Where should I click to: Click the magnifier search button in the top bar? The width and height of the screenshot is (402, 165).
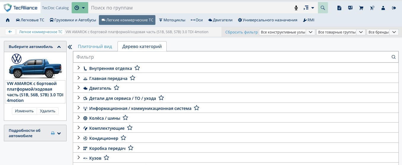click(323, 8)
